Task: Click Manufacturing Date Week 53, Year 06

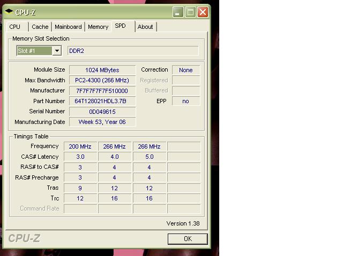Action: pyautogui.click(x=102, y=122)
